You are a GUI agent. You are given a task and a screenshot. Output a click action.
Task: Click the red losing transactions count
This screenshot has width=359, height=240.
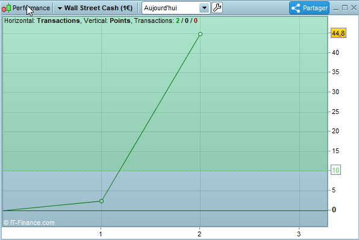tap(196, 21)
